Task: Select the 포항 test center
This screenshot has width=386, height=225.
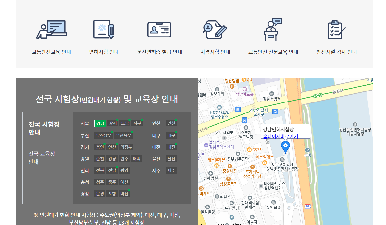Action: click(112, 194)
